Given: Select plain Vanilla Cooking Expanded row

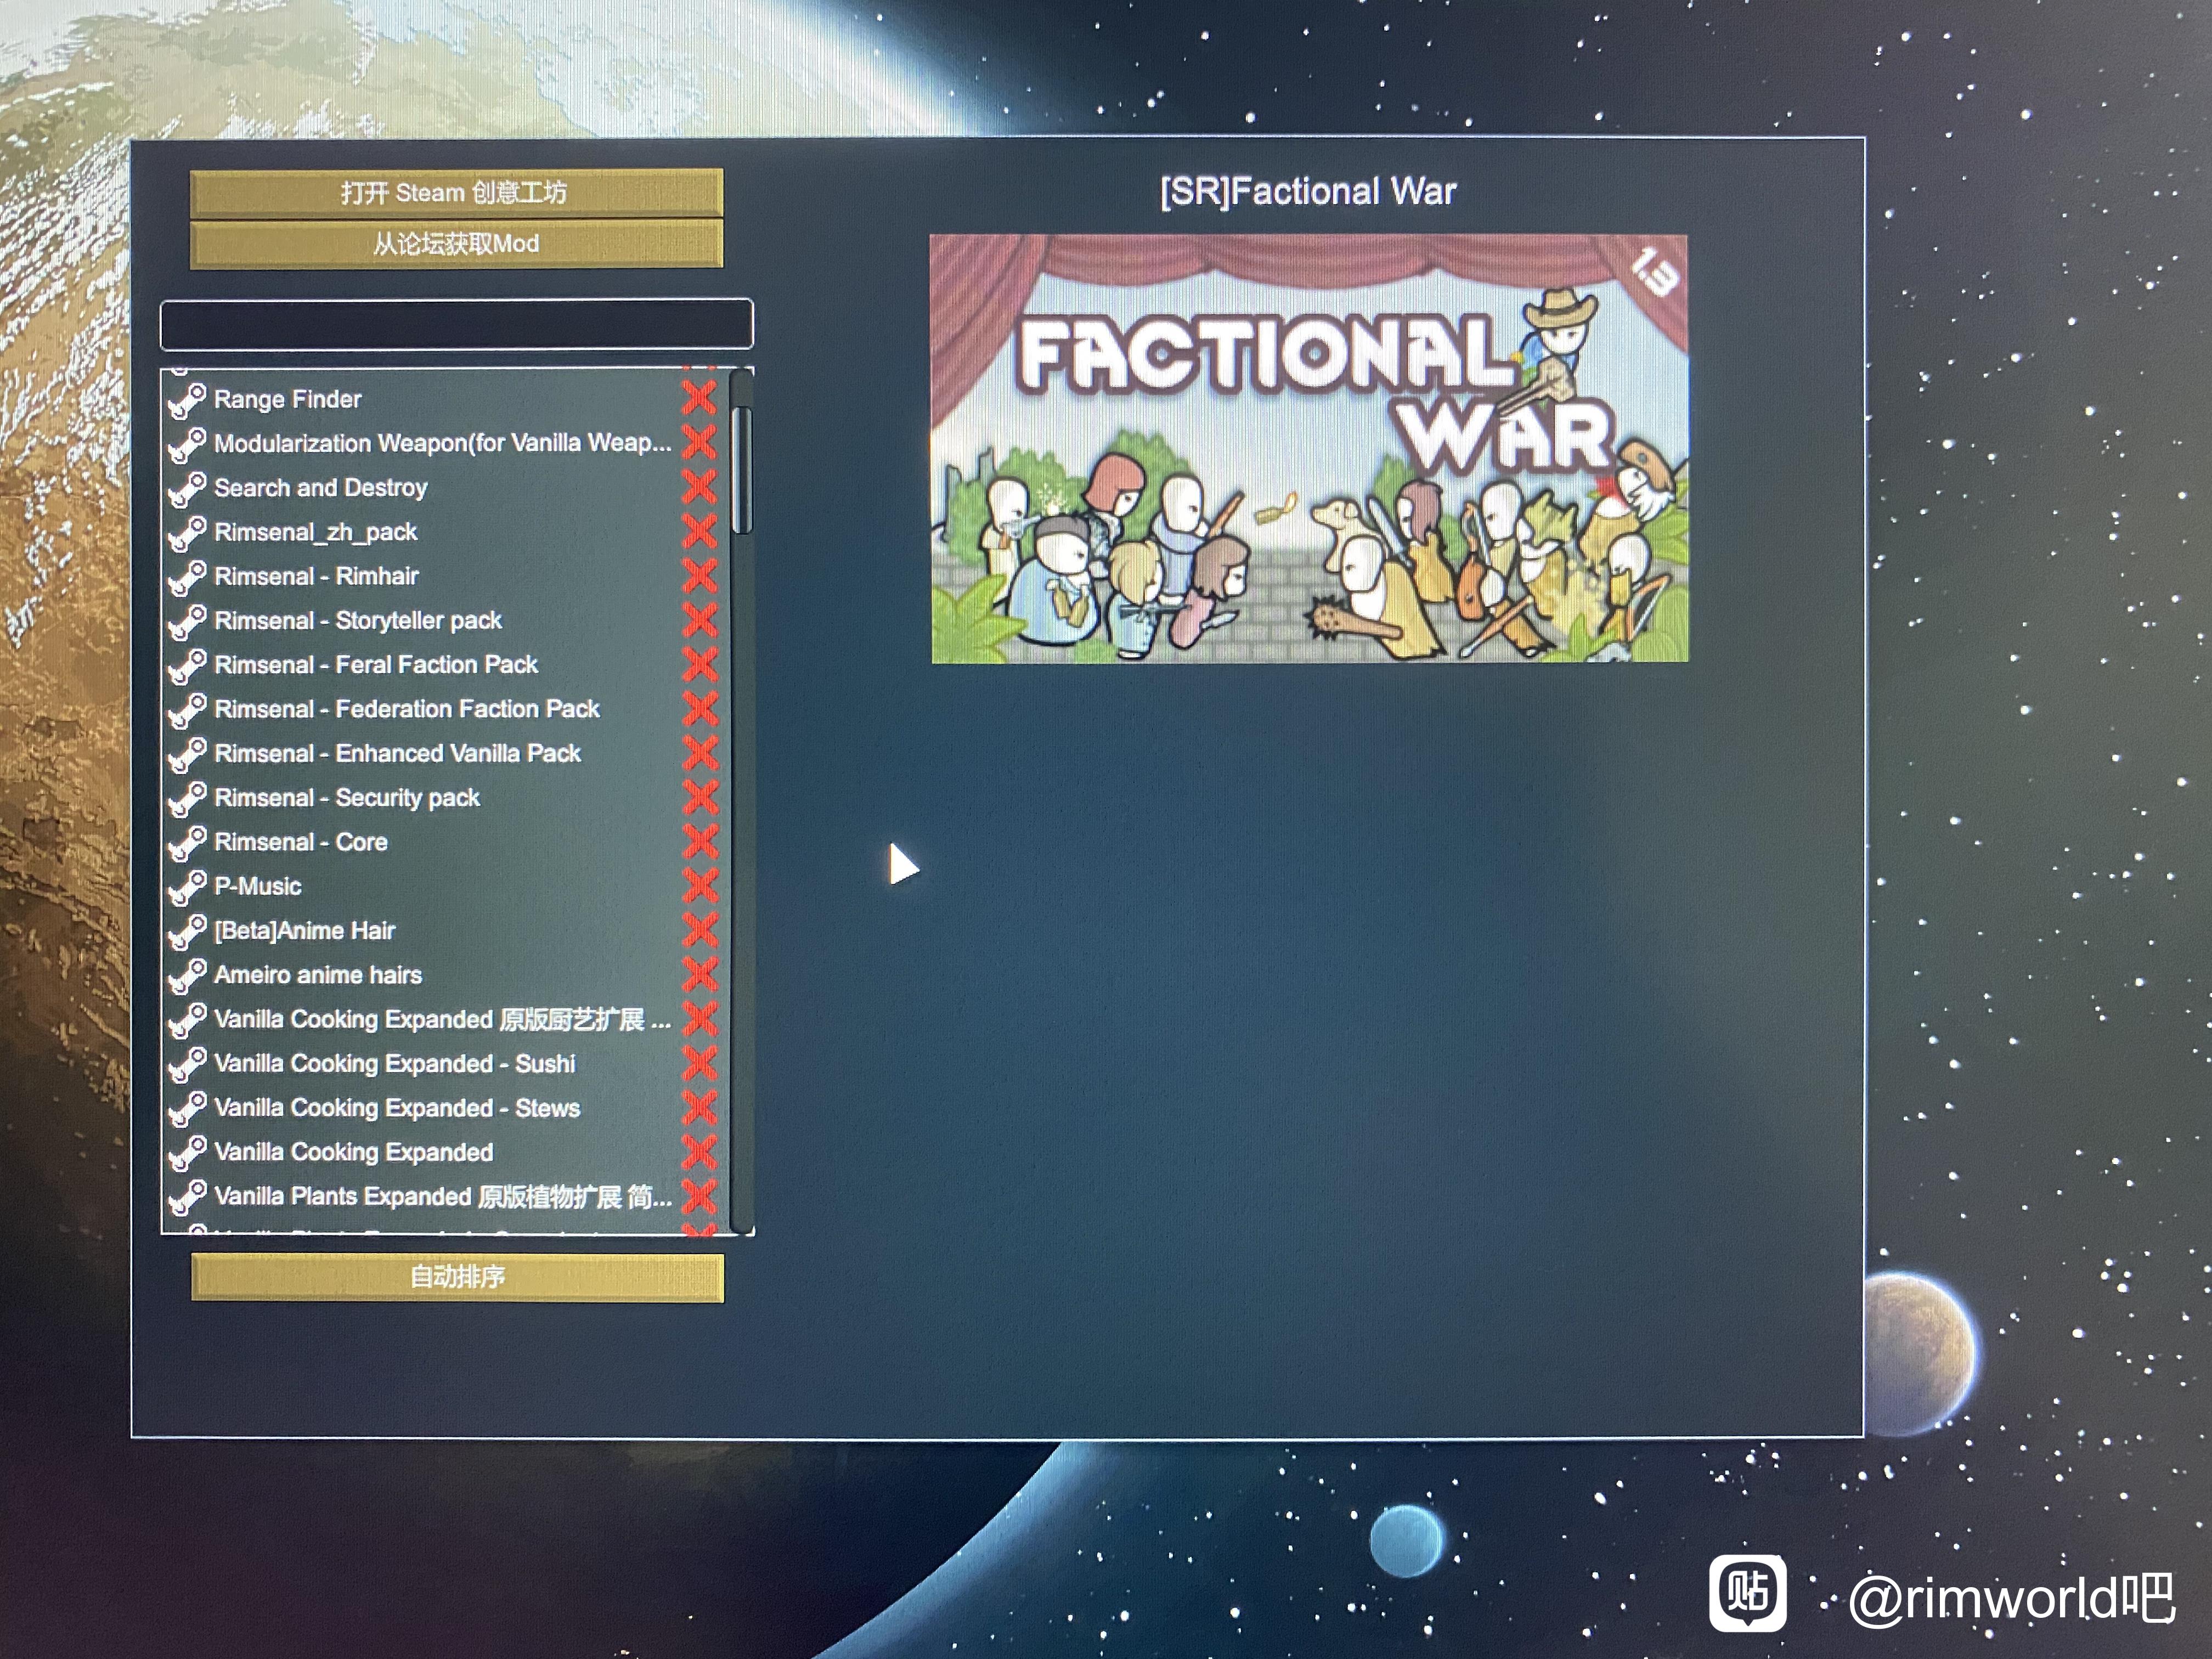Looking at the screenshot, I should click(446, 1152).
